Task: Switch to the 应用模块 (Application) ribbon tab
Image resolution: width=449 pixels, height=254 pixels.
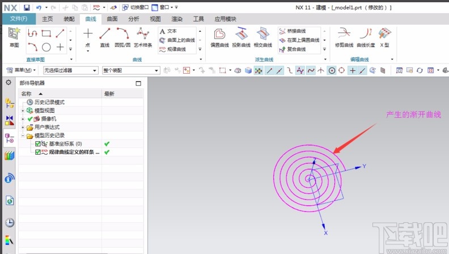Action: click(226, 19)
